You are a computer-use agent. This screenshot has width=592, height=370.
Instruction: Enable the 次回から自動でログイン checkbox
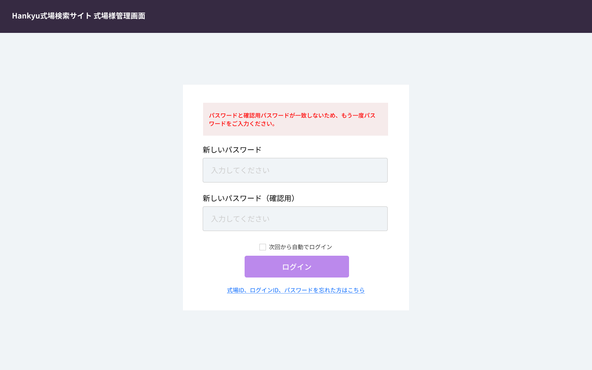263,247
